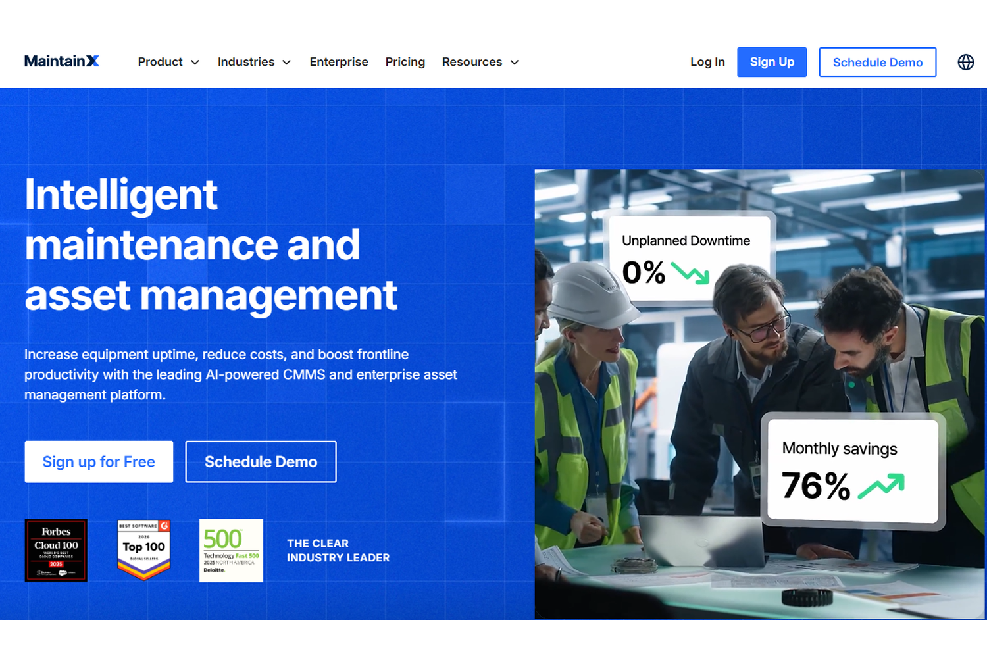Image resolution: width=987 pixels, height=658 pixels.
Task: Open the Product menu
Action: [160, 62]
